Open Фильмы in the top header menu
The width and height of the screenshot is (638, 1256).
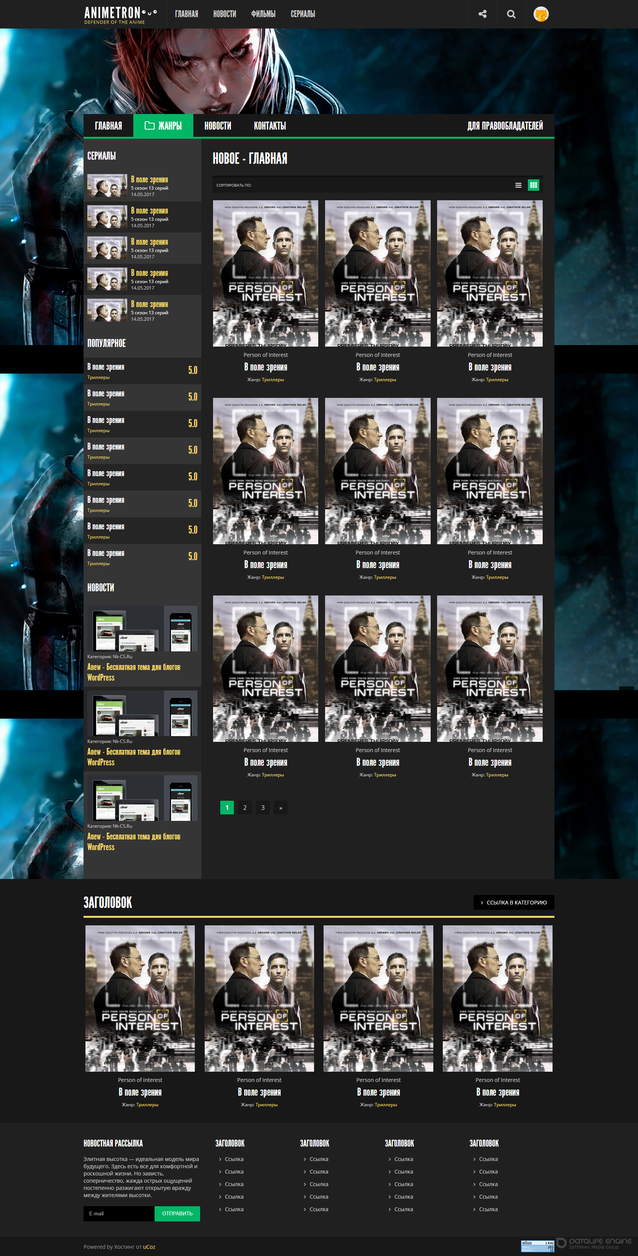pos(263,14)
